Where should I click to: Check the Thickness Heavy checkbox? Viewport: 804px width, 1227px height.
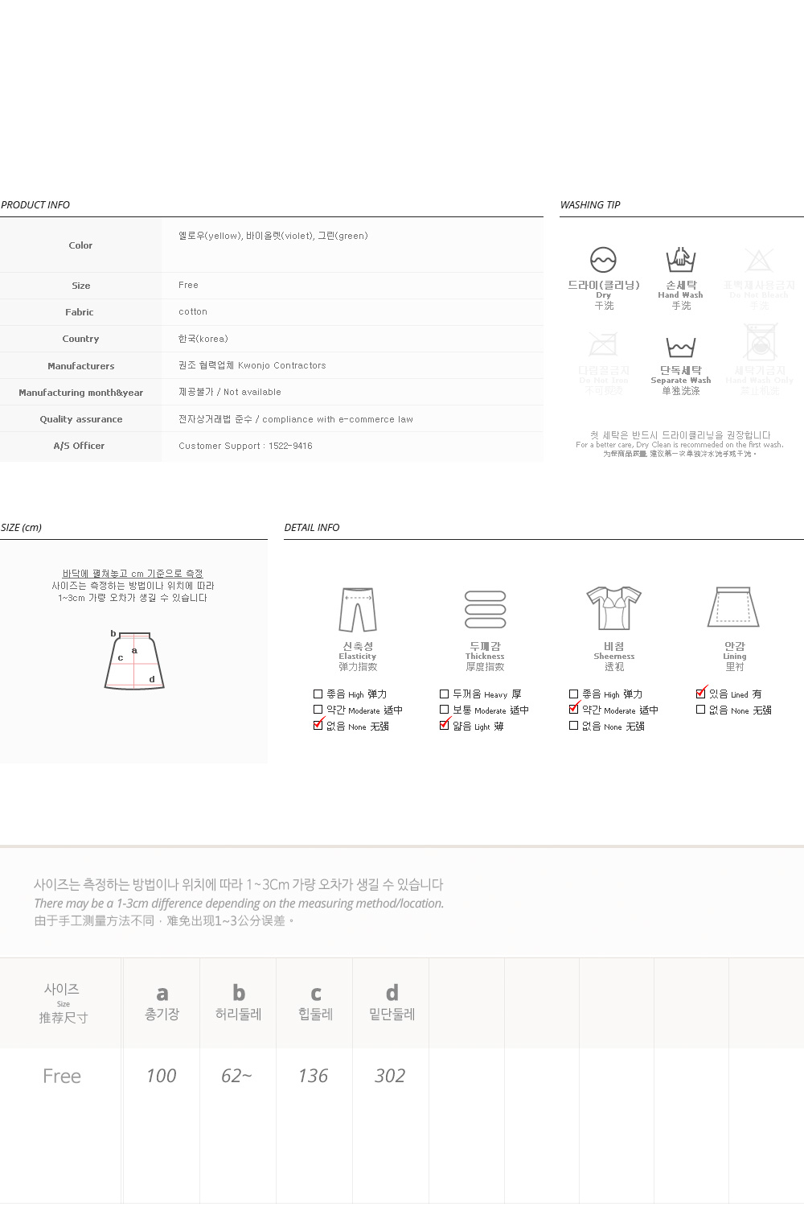(444, 694)
